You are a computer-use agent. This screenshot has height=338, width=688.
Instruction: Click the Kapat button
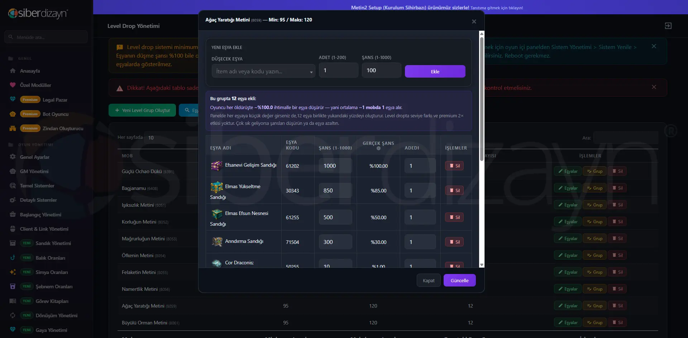[429, 280]
